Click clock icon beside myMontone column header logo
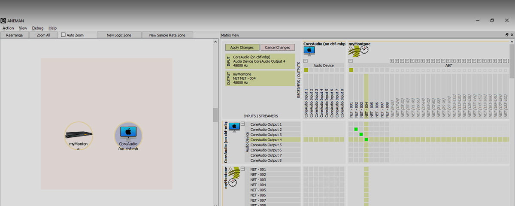This screenshot has width=515, height=206. (364, 50)
